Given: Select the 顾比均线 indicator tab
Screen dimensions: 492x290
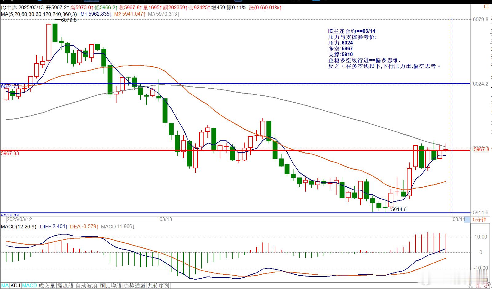Looking at the screenshot, I should tap(111, 286).
